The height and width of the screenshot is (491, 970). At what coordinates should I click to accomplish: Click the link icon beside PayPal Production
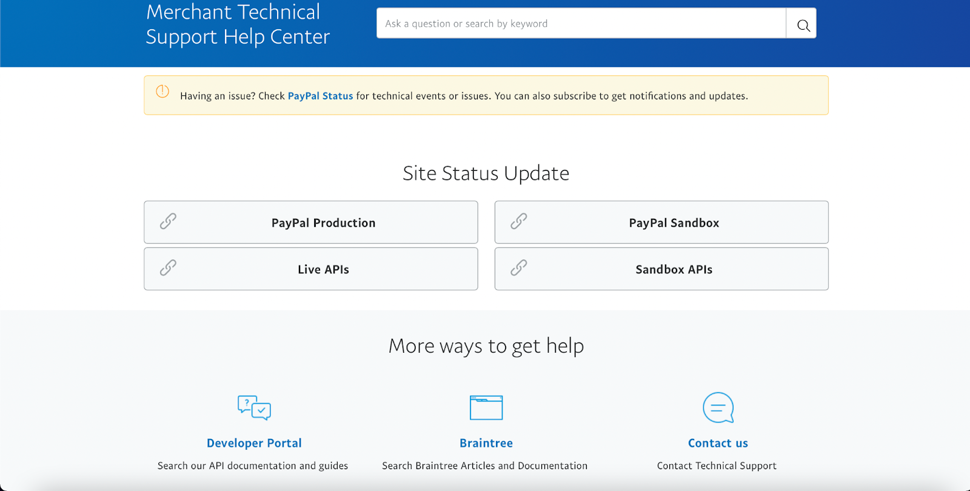coord(168,221)
